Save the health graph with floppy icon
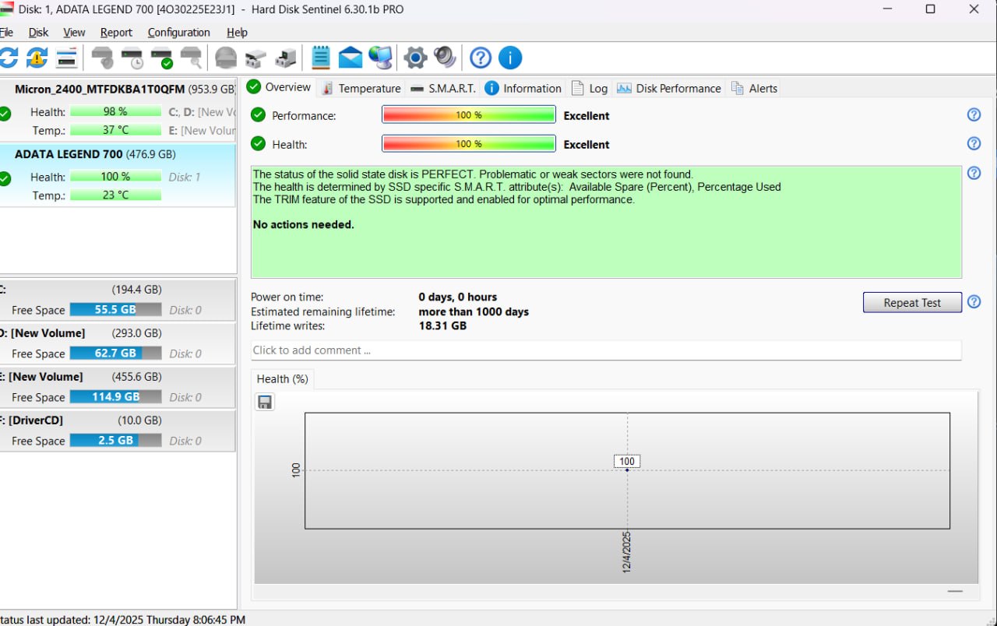Viewport: 997px width, 626px height. pyautogui.click(x=265, y=402)
